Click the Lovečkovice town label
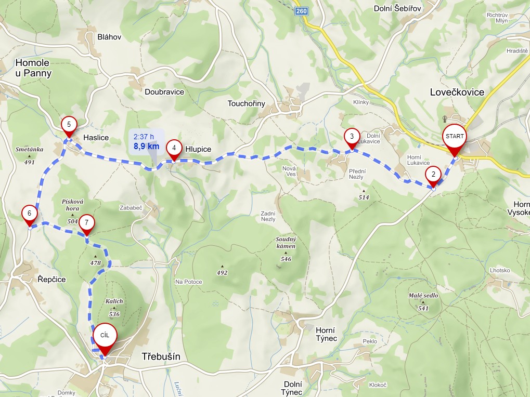Screen dimensions: 530x397 coord(457,92)
